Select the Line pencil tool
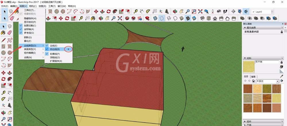The image size is (287, 126). [x=3, y=40]
